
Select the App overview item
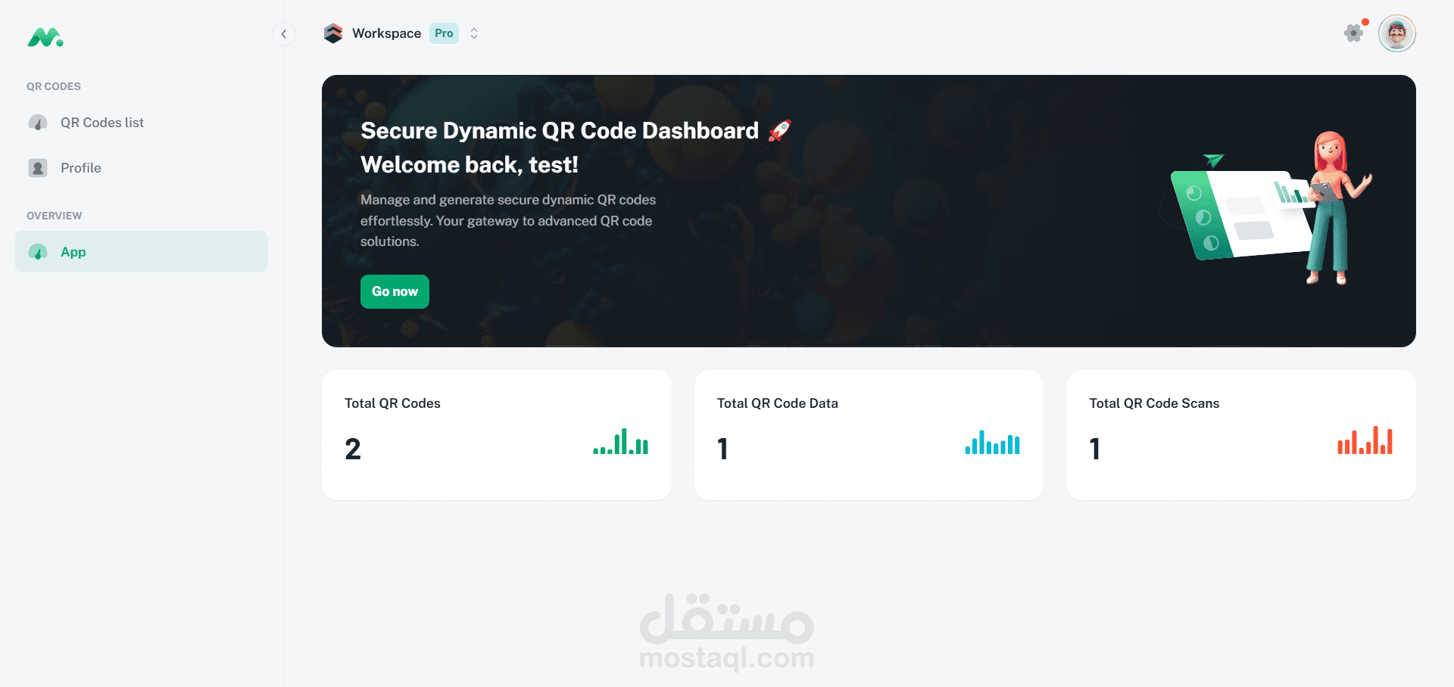coord(142,252)
